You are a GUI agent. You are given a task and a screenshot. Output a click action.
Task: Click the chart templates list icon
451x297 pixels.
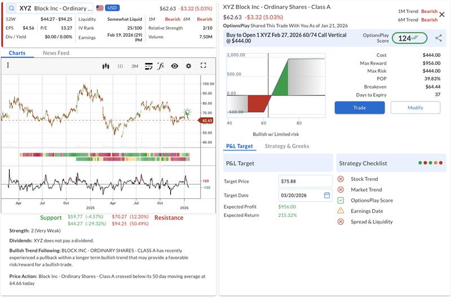pyautogui.click(x=149, y=66)
